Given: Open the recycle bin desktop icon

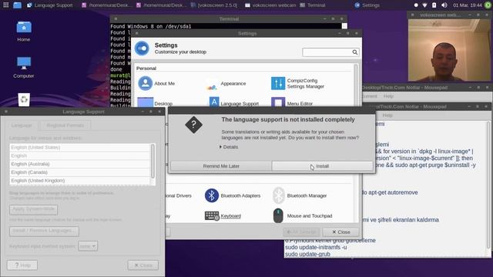Looking at the screenshot, I should [24, 99].
